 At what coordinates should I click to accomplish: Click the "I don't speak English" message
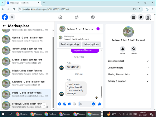(x=76, y=89)
